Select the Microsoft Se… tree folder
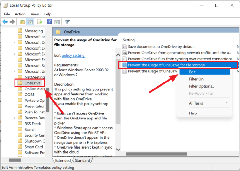Image resolution: width=240 pixels, height=171 pixels. [x=34, y=65]
